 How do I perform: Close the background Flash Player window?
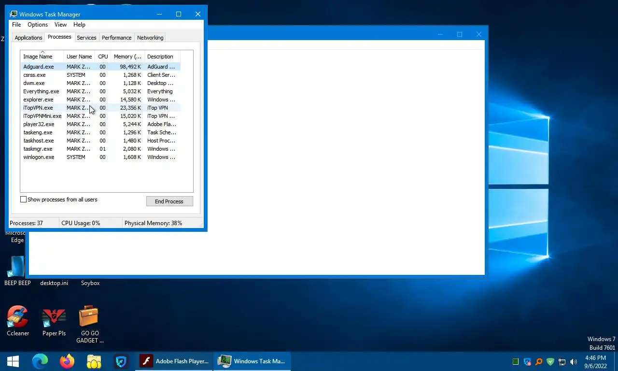coord(478,34)
